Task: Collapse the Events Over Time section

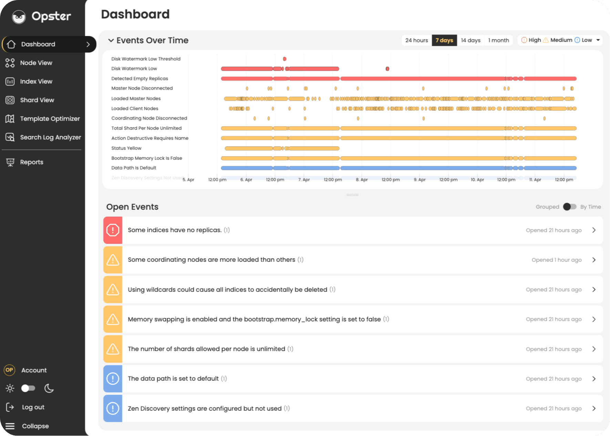Action: (x=111, y=40)
